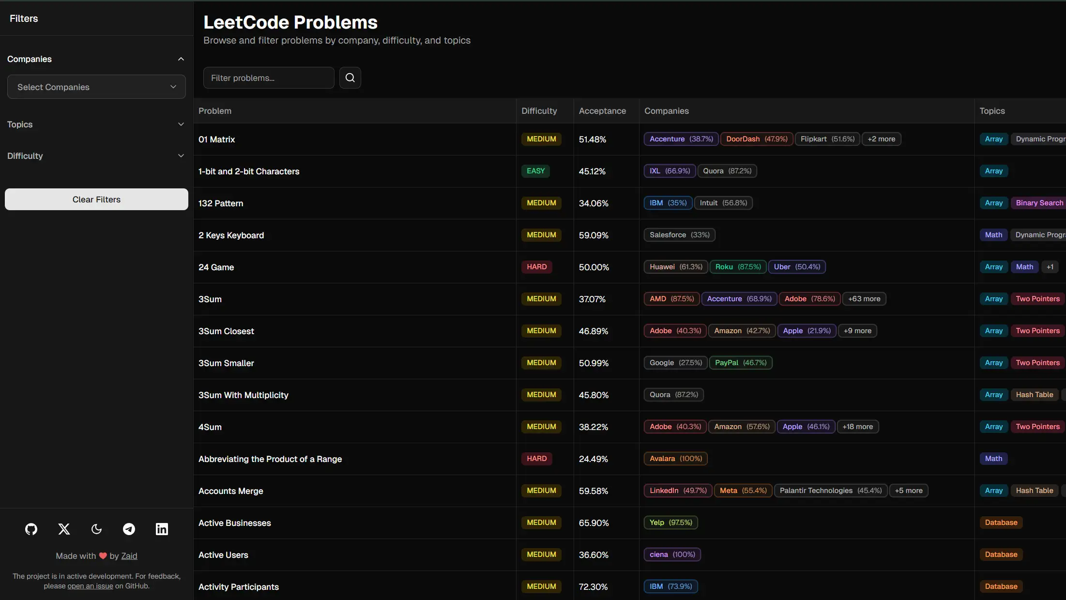The height and width of the screenshot is (600, 1066).
Task: Open the X (Twitter) icon
Action: coord(63,529)
